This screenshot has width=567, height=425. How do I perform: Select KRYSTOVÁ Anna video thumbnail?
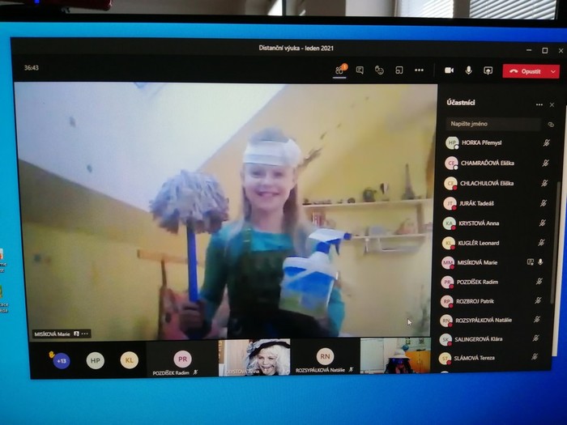[254, 358]
